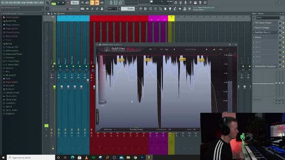285x160 pixels.
Task: Toggle the second orange highlighted recording option icon
Action: click(x=97, y=3)
